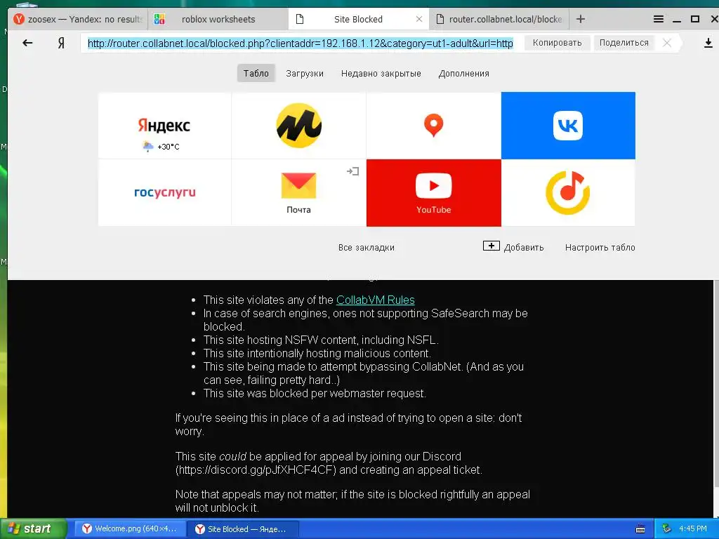Click the Discord appeal URL text
Image resolution: width=719 pixels, height=539 pixels.
click(256, 470)
